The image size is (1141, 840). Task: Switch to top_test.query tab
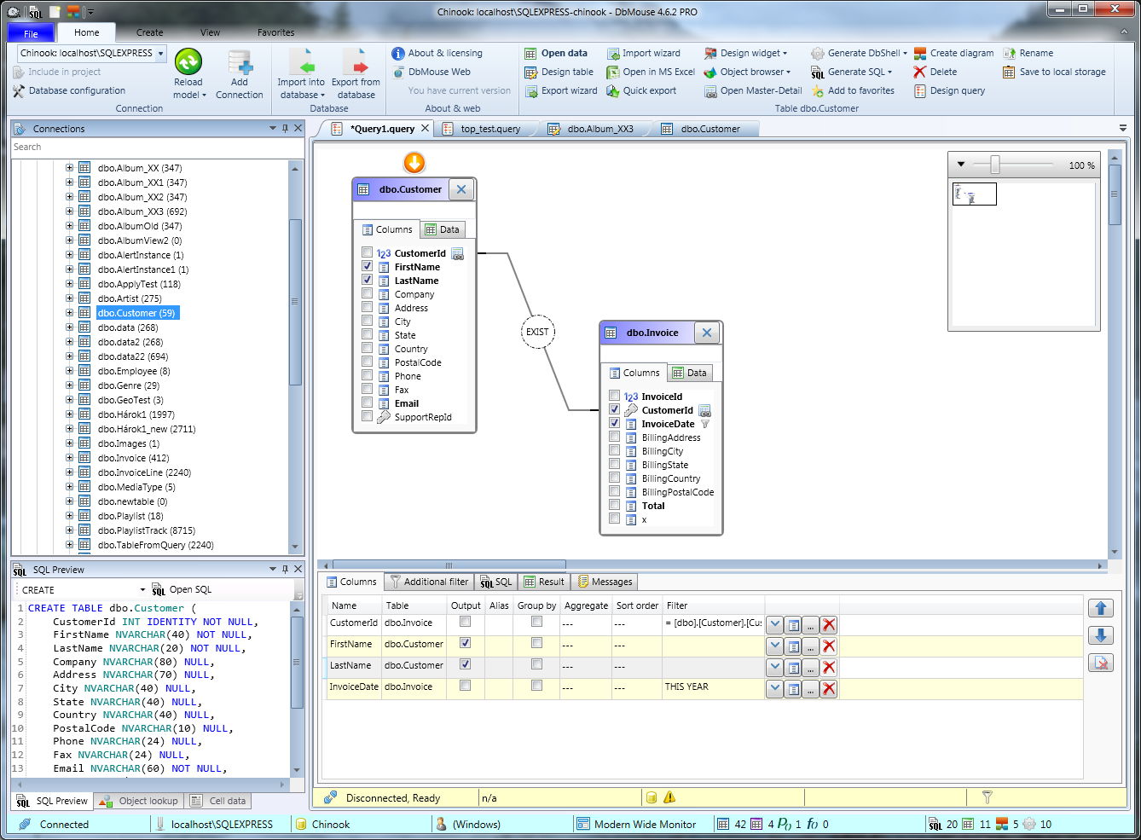(489, 129)
